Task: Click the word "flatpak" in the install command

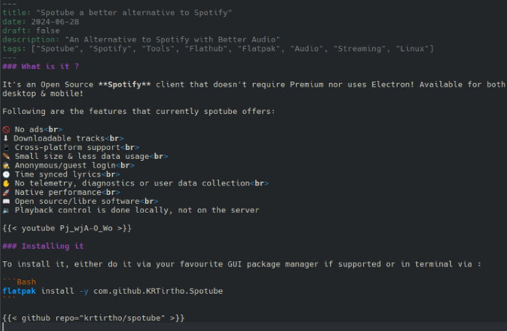Action: click(19, 291)
